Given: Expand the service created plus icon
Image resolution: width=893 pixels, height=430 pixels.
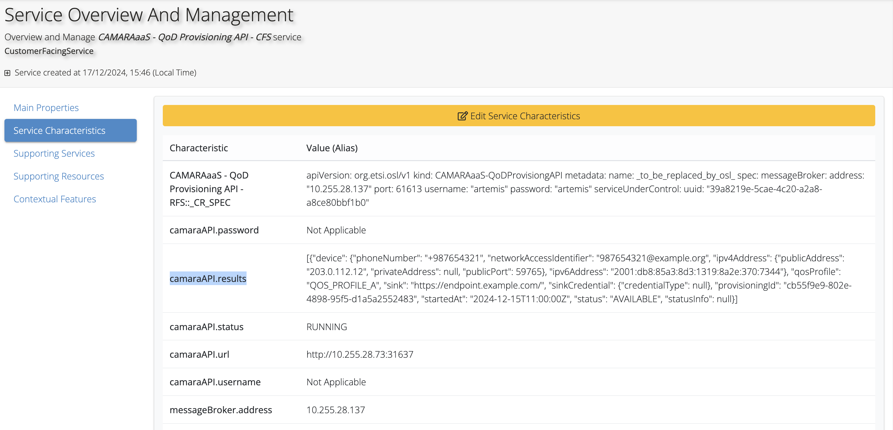Looking at the screenshot, I should 7,73.
